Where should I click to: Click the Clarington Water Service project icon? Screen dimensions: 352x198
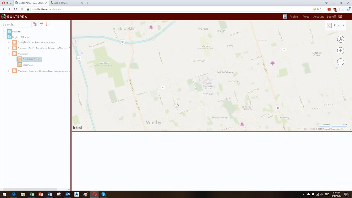(15, 42)
